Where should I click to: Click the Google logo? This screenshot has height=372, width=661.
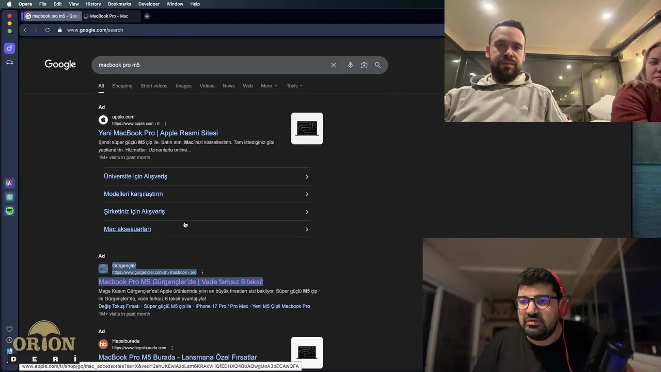pyautogui.click(x=60, y=65)
